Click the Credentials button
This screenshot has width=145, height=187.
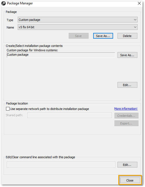pyautogui.click(x=126, y=116)
